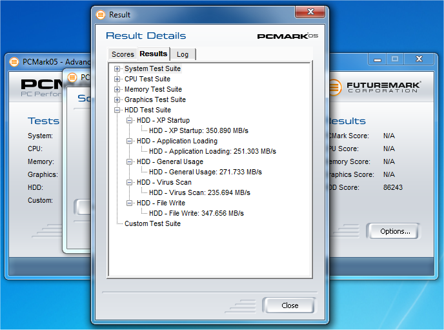Click the Result dialog title bar icon
This screenshot has height=330, width=444.
click(x=101, y=15)
